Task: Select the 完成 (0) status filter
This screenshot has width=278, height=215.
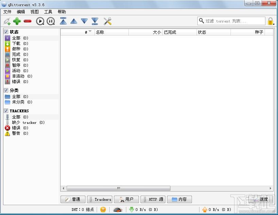Action: point(31,54)
